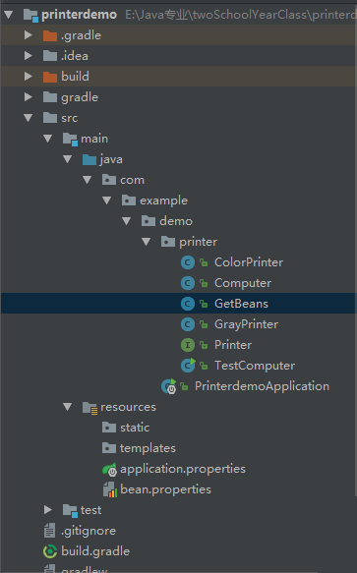Select the ColorPrinter class row
The image size is (357, 573).
(179, 262)
